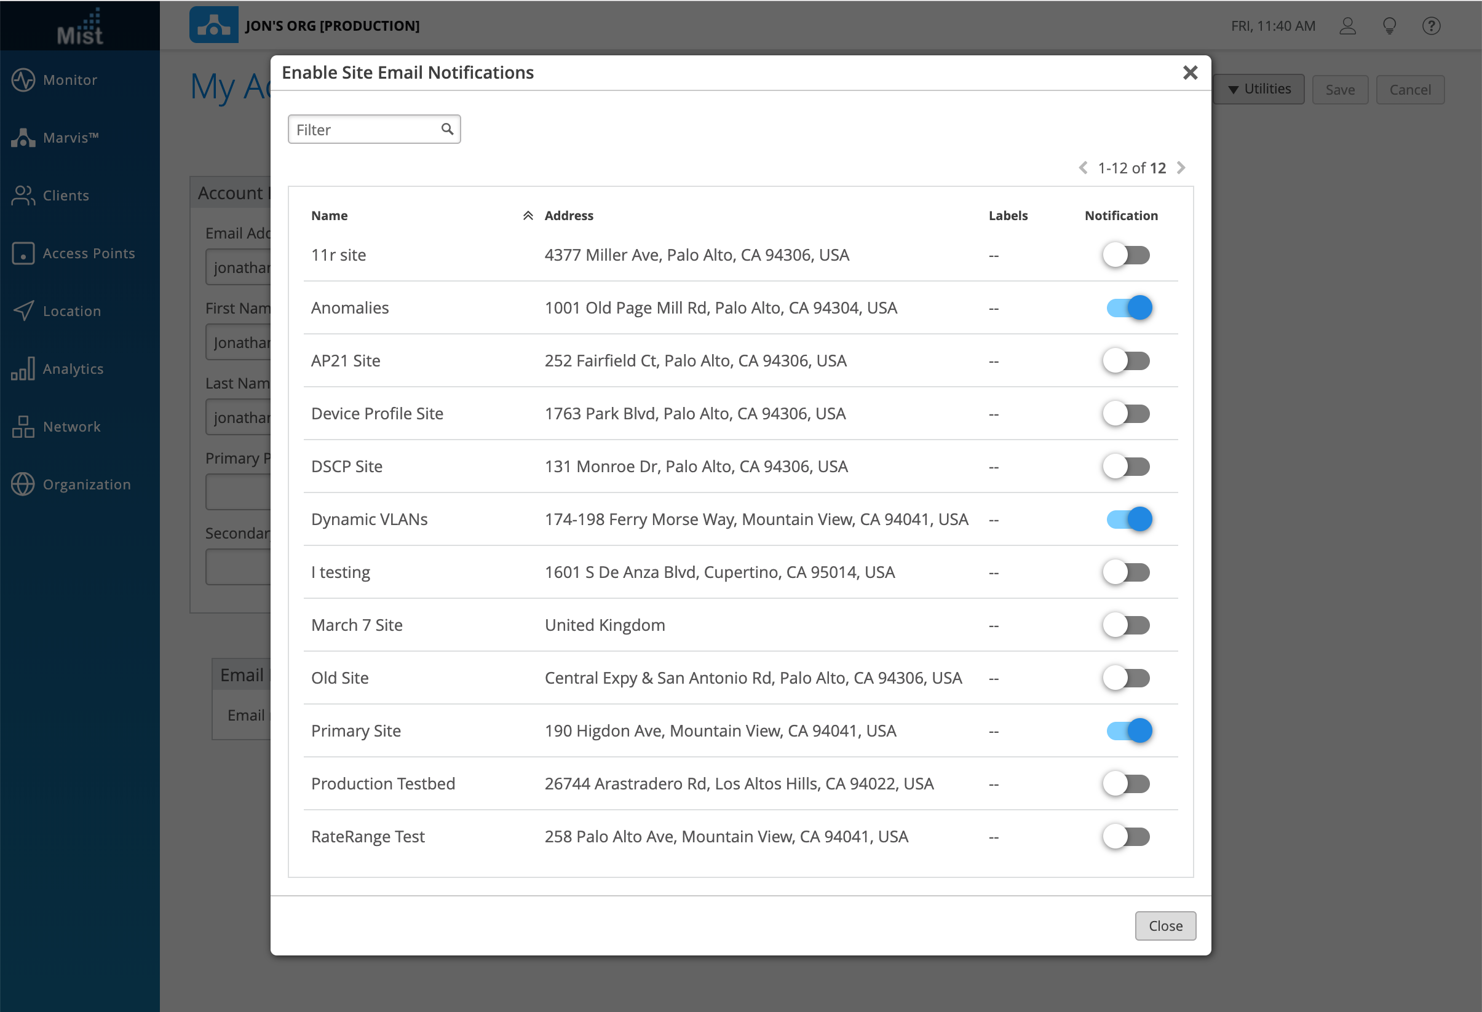Click the help question mark icon
Image resolution: width=1482 pixels, height=1012 pixels.
click(1431, 26)
